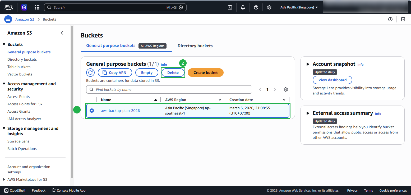Switch to Directory buckets tab
The width and height of the screenshot is (411, 195).
coord(195,46)
